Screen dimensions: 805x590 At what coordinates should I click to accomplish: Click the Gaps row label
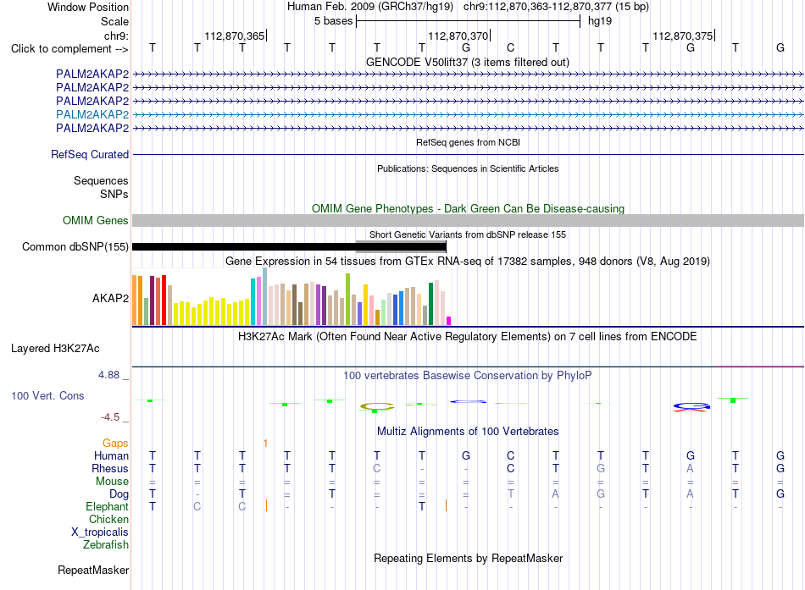click(x=115, y=443)
